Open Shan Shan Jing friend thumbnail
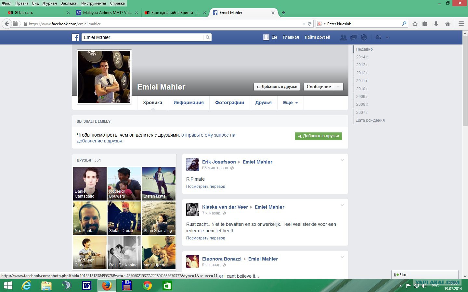This screenshot has height=292, width=468. [x=159, y=218]
